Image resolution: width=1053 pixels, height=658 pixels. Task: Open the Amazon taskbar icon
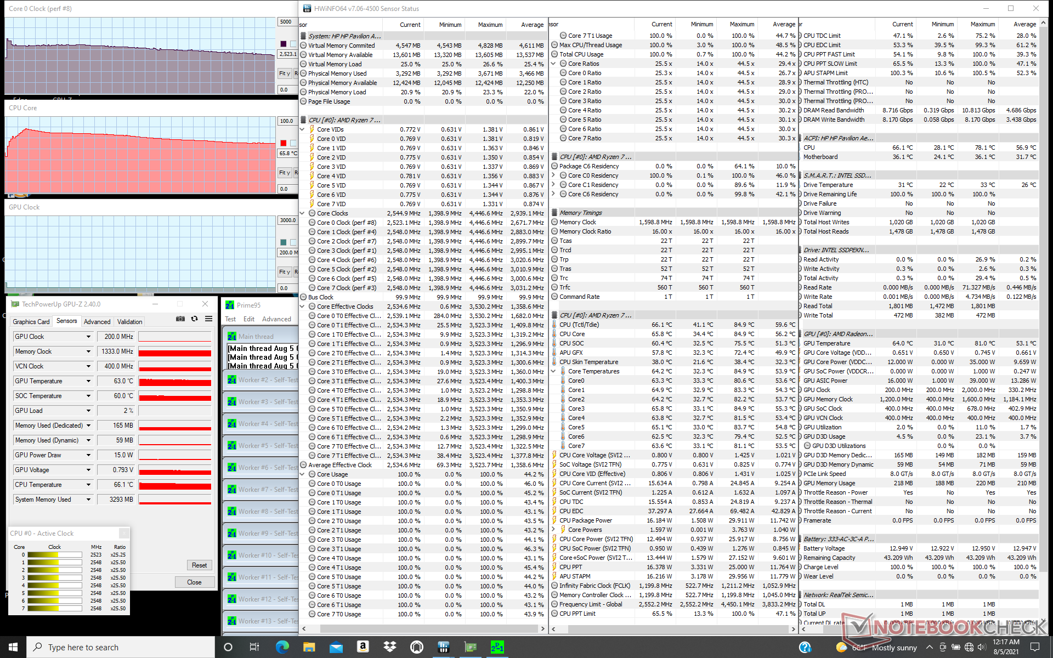click(363, 647)
